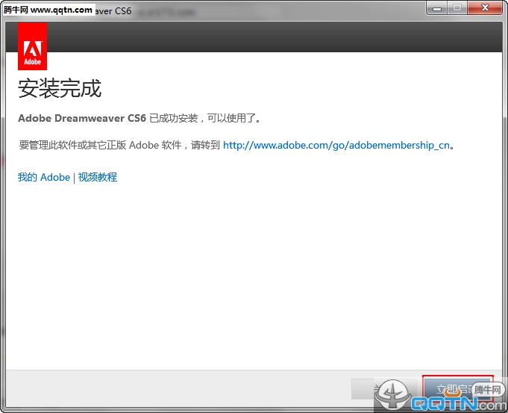Maximize the installer window
The width and height of the screenshot is (508, 413).
tap(457, 8)
